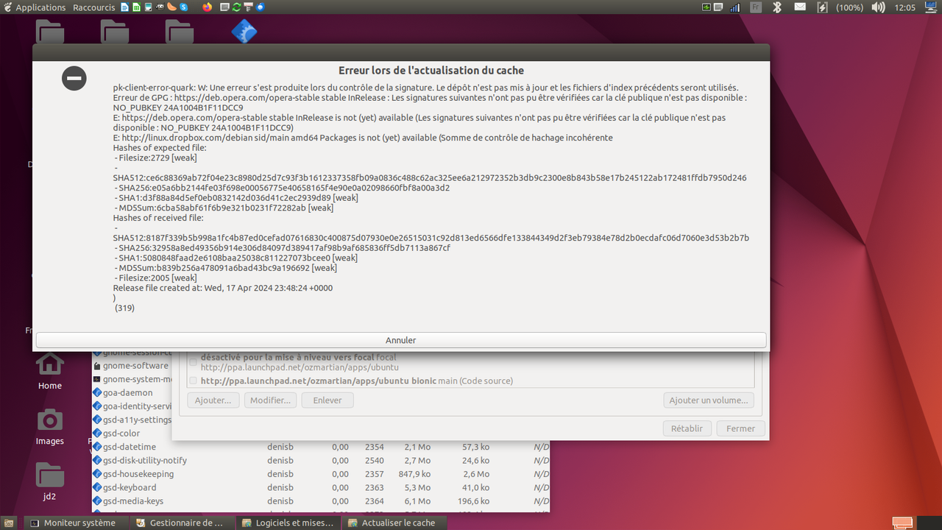Toggle the 'désactivé pour la mise à niveau vers focal' checkbox

click(x=193, y=361)
